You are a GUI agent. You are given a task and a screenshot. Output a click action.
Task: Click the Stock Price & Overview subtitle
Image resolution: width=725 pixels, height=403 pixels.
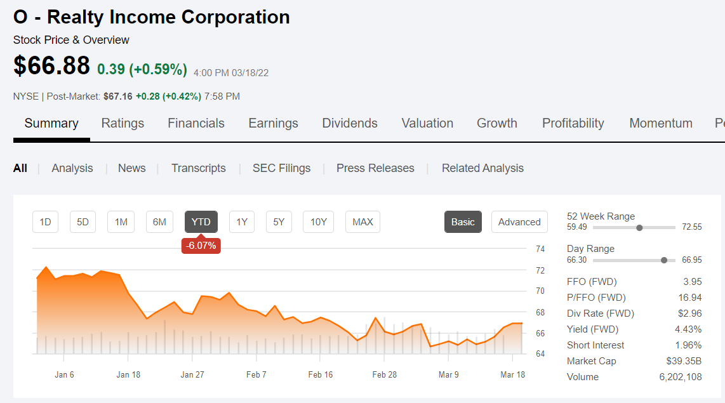[71, 40]
